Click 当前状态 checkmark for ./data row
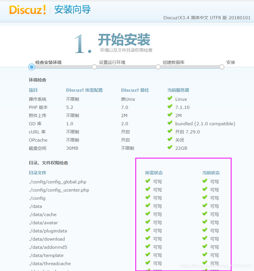The image size is (254, 271). click(205, 206)
